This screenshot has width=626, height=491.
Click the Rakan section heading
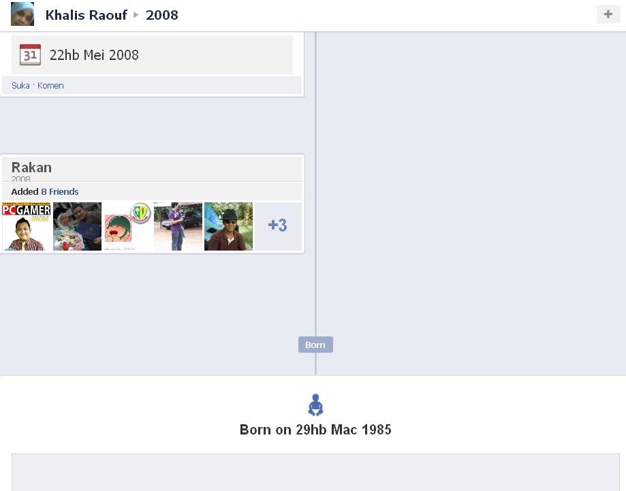[31, 168]
